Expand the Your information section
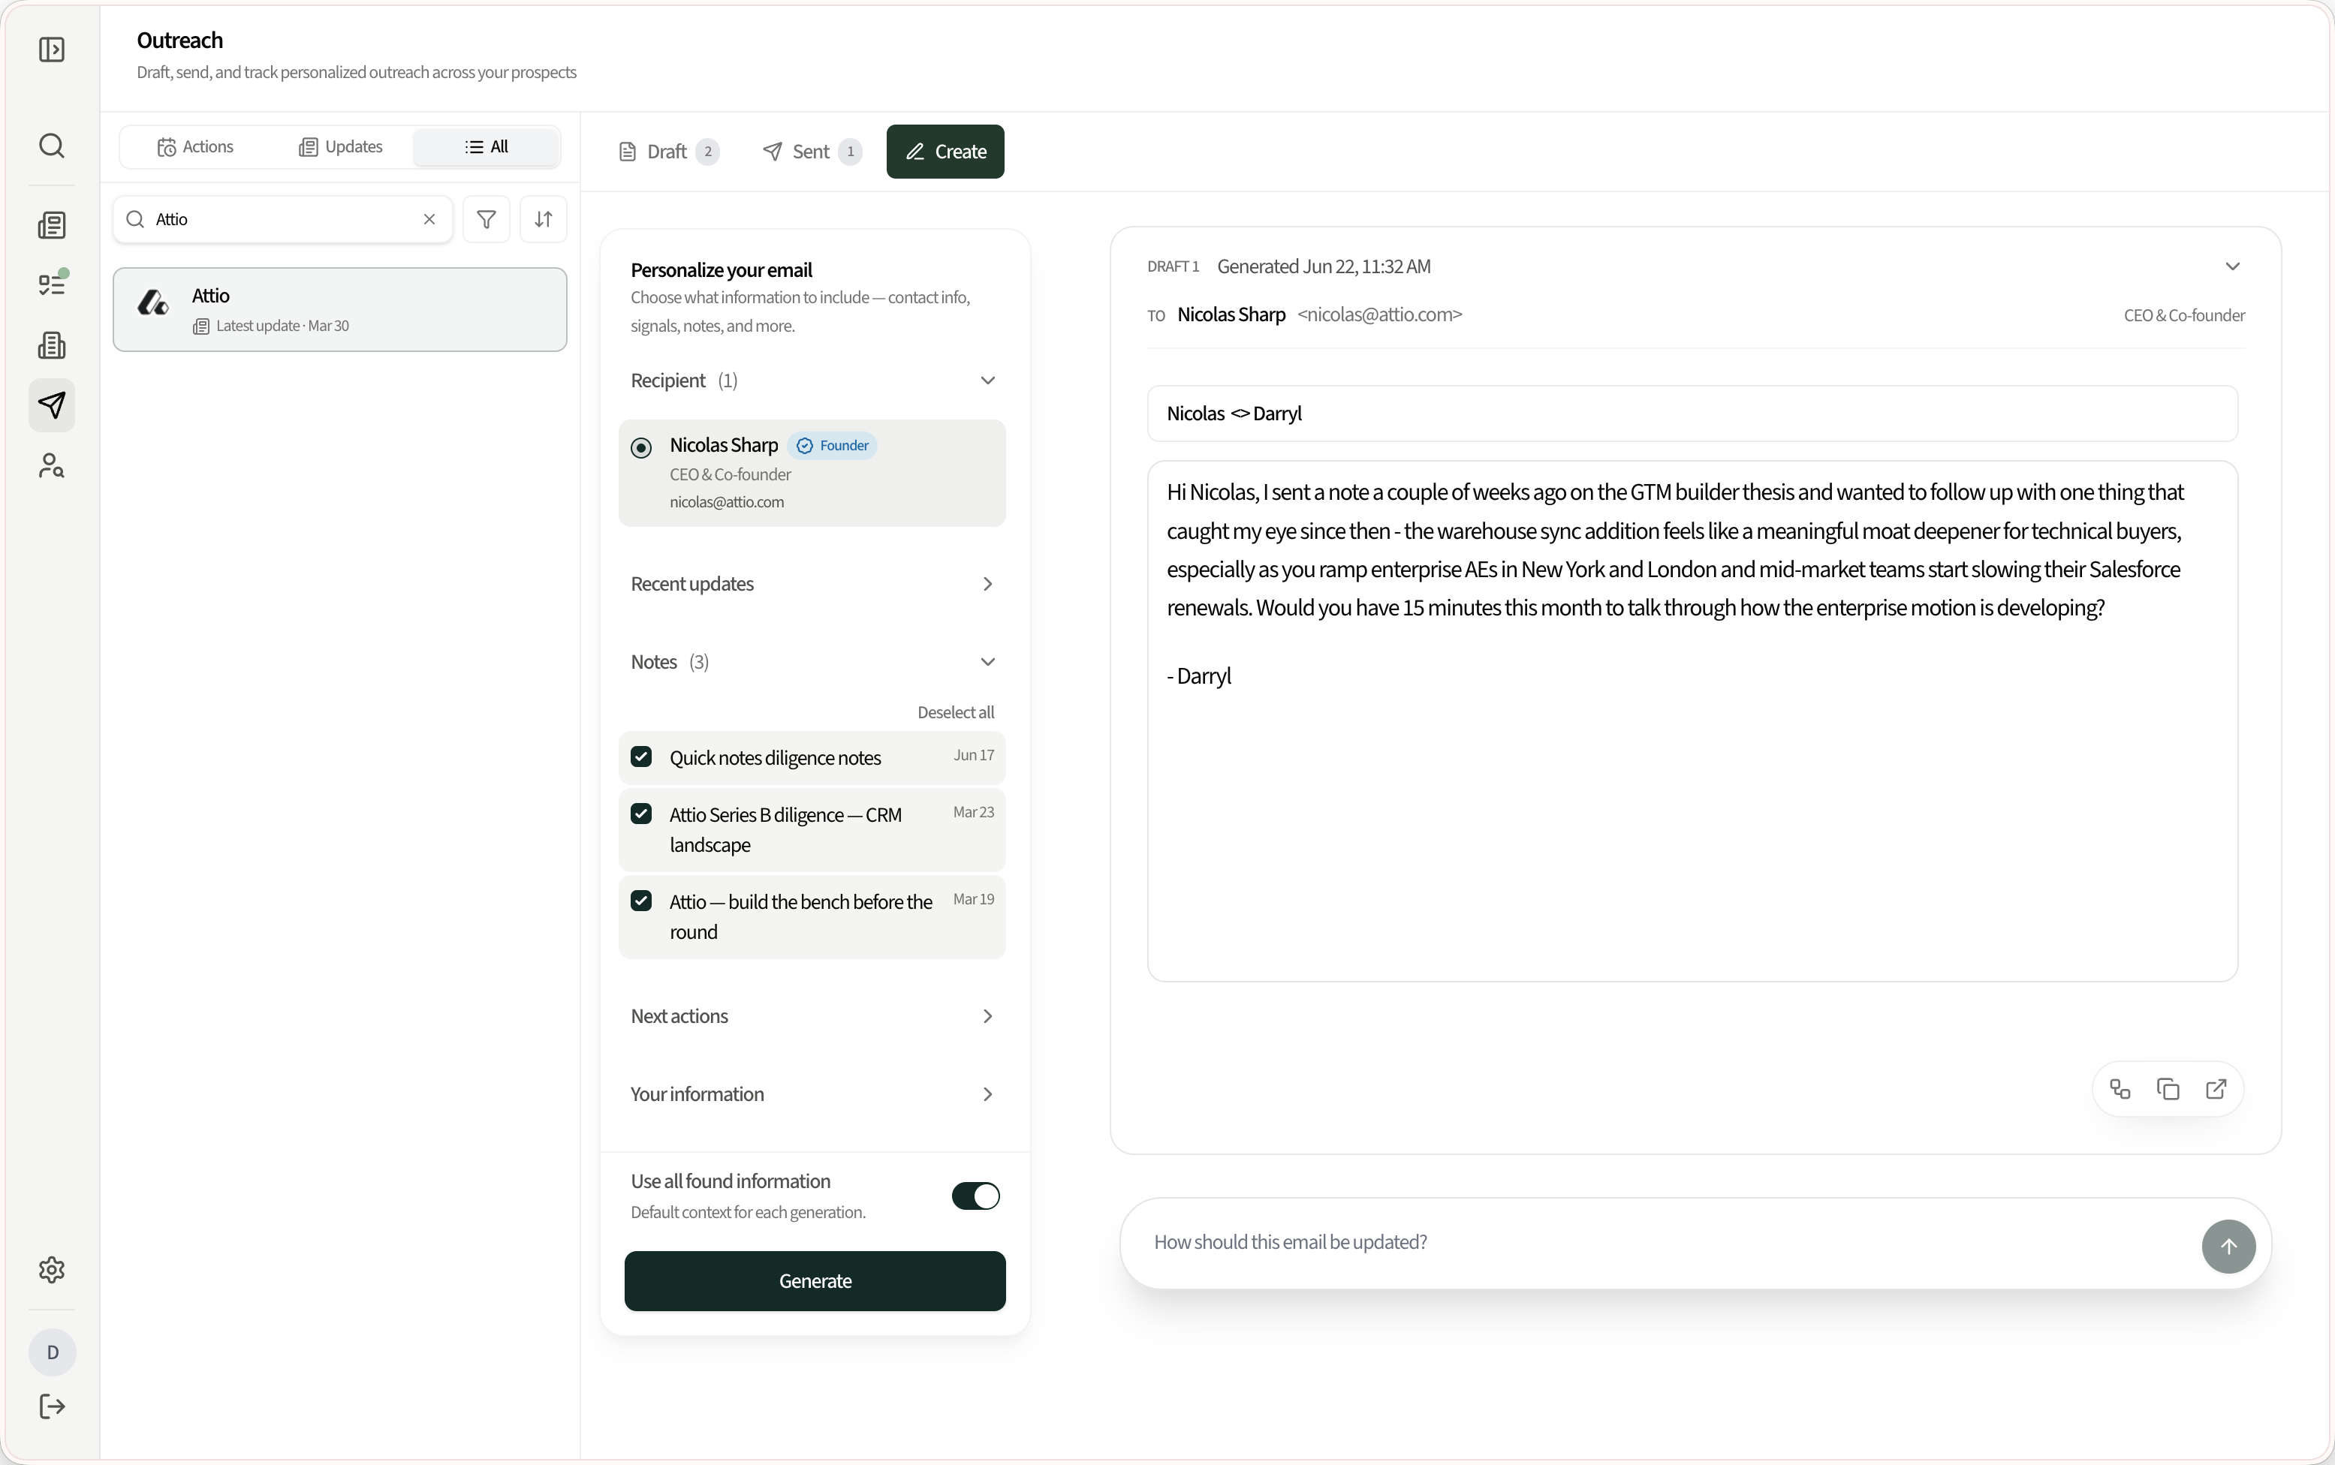The image size is (2335, 1465). tap(987, 1094)
